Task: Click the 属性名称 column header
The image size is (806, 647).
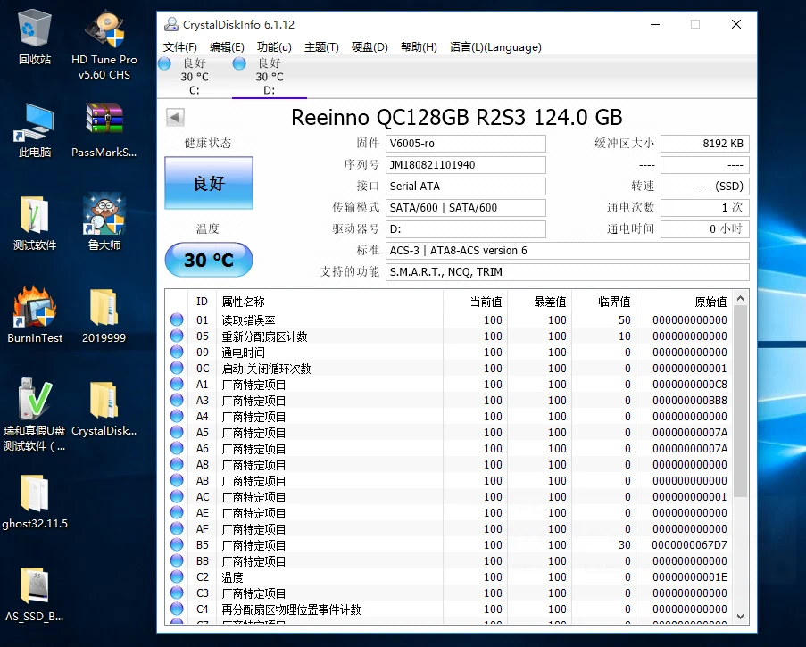Action: (x=329, y=302)
